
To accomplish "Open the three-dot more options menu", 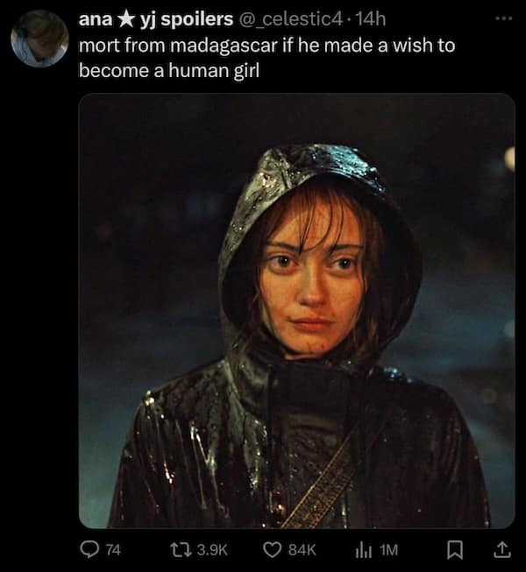I will click(504, 18).
